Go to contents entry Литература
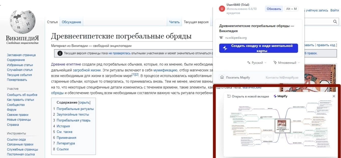The image size is (341, 158). pyautogui.click(x=66, y=143)
